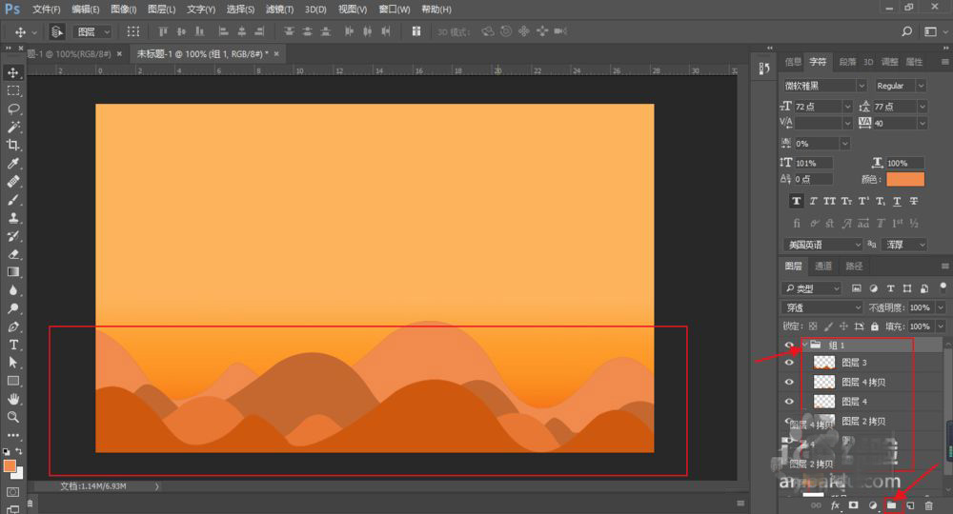Viewport: 953px width, 514px height.
Task: Switch to the 段落 panel tab
Action: click(x=847, y=62)
